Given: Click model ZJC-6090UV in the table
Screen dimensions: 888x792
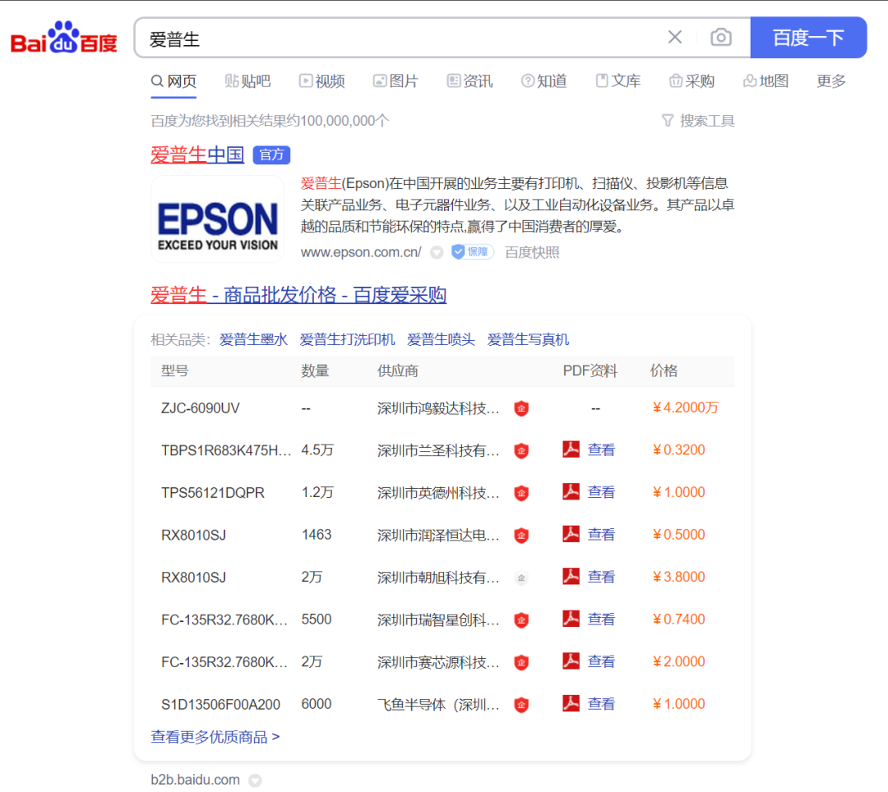Looking at the screenshot, I should (201, 408).
